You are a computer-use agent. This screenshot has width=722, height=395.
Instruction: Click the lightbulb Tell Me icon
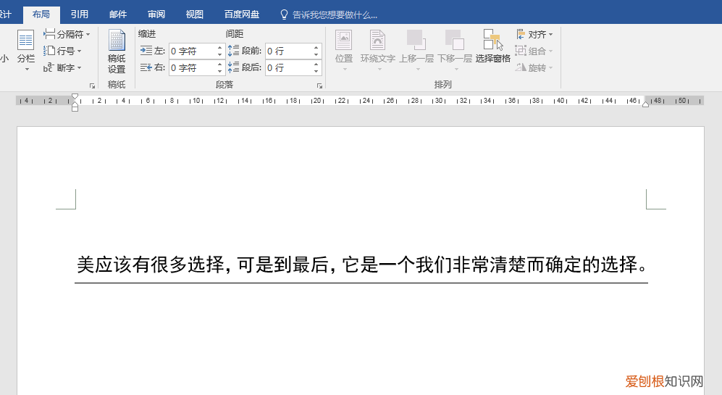(x=284, y=14)
